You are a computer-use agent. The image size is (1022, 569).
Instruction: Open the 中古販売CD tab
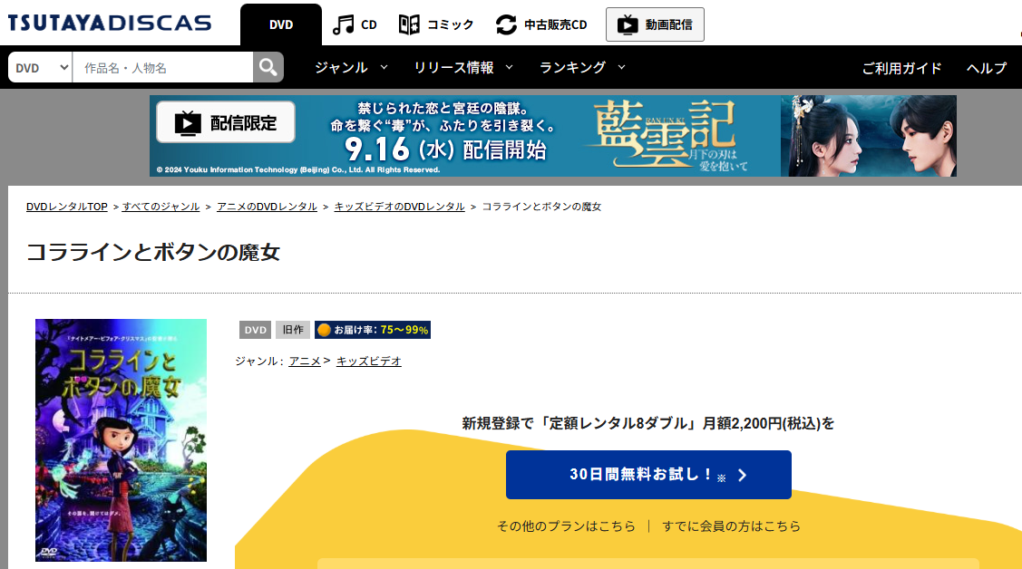point(541,24)
